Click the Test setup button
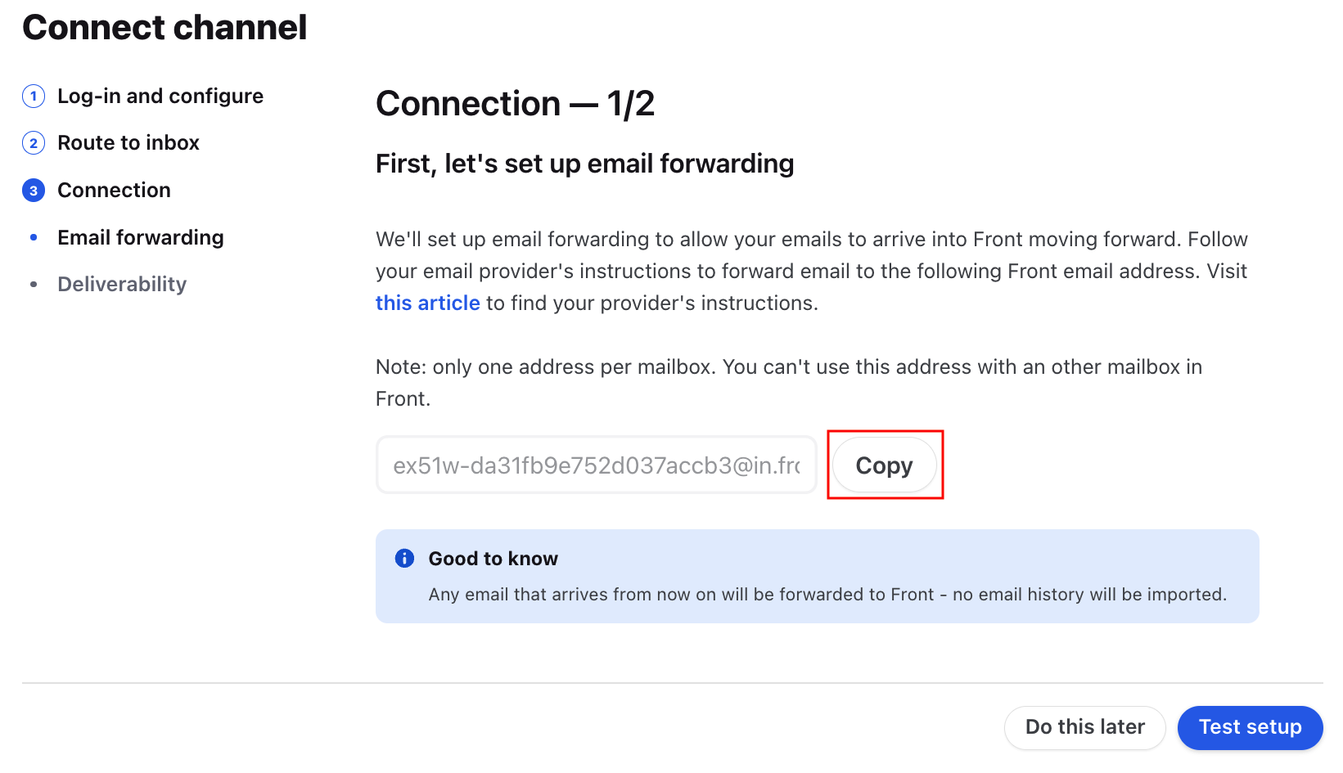 click(x=1250, y=727)
